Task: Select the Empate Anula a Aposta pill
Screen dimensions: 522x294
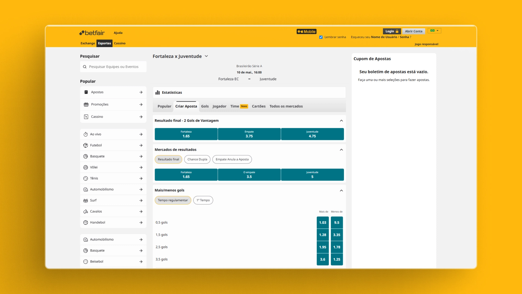Action: 232,160
